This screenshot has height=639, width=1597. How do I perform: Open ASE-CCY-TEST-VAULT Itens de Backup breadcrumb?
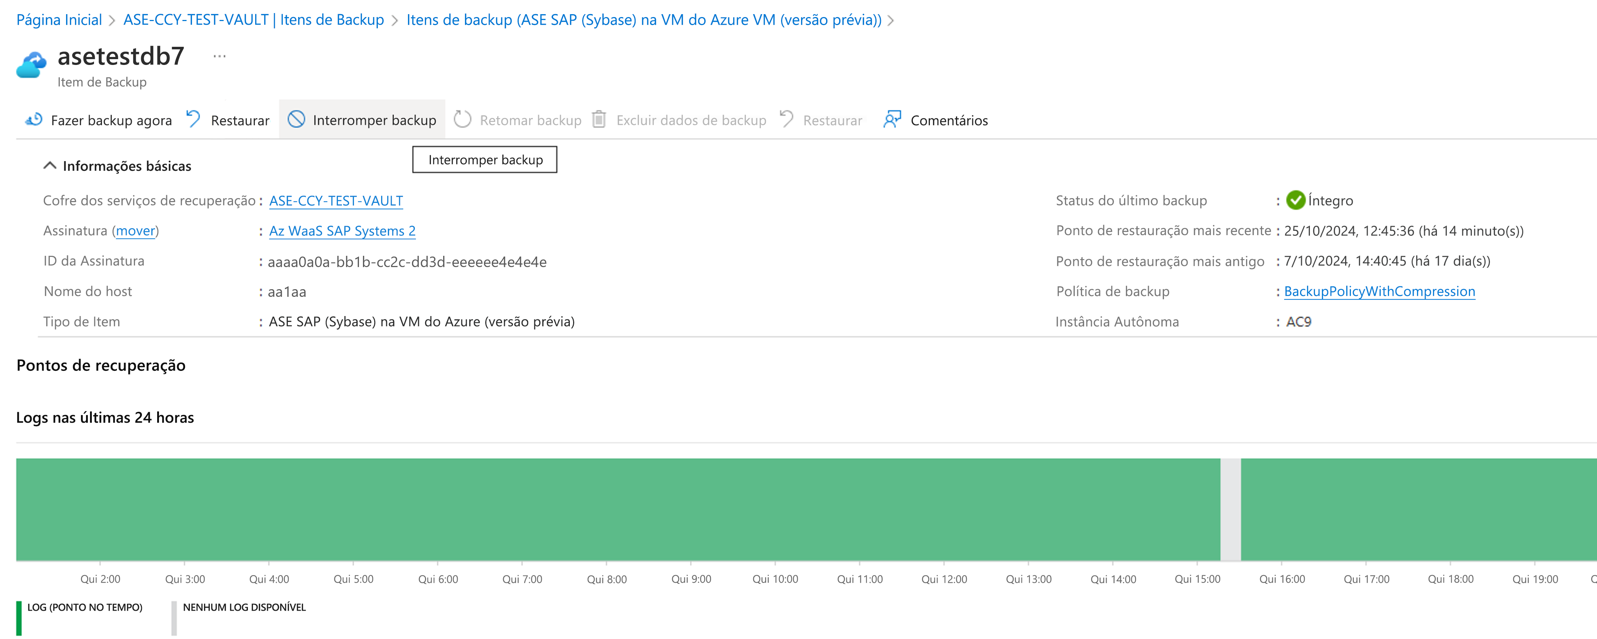(254, 20)
